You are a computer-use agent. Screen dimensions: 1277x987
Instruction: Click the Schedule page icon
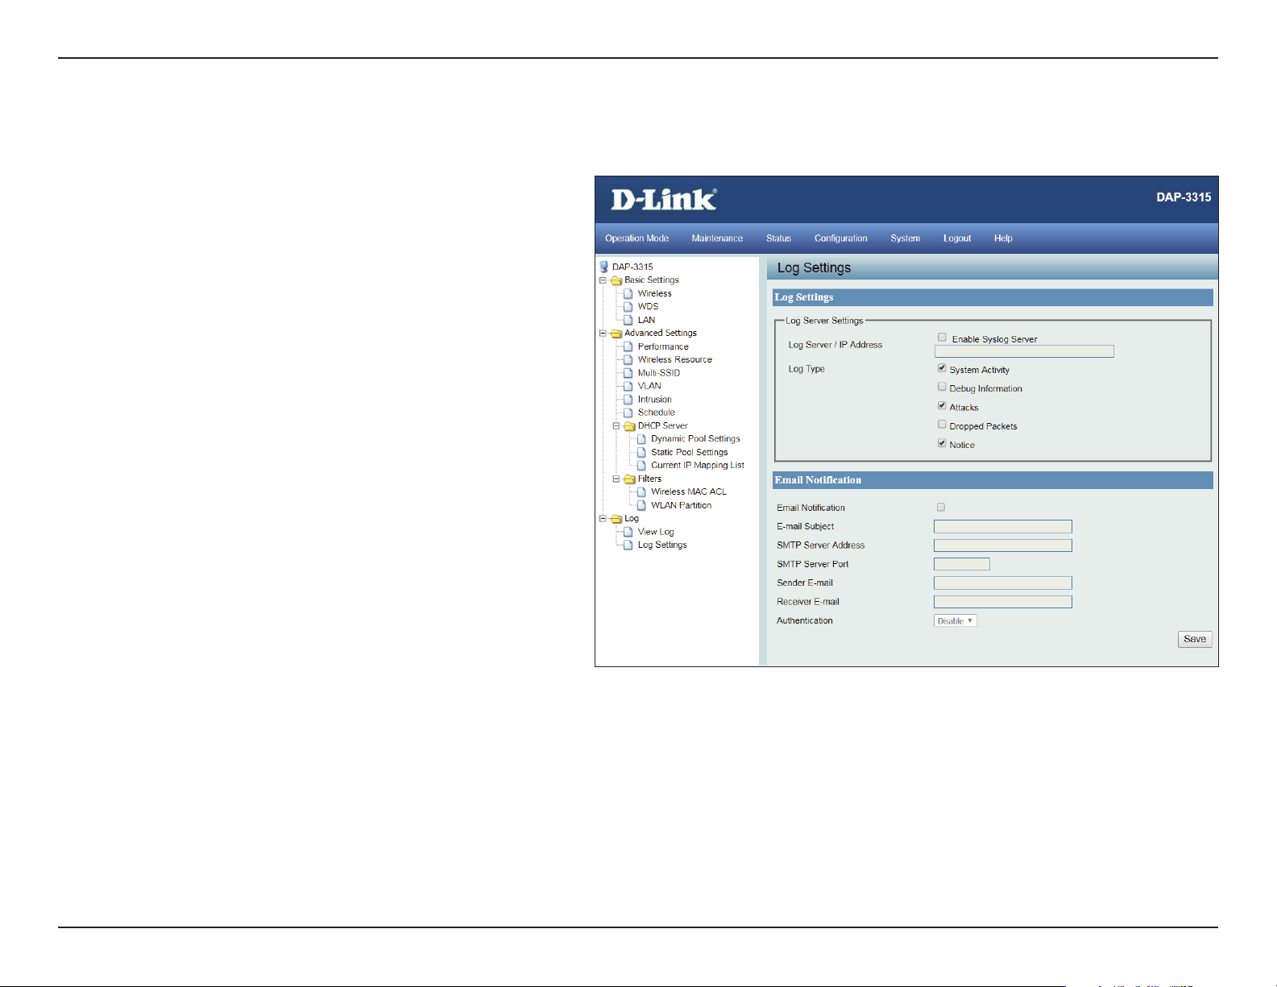click(628, 413)
